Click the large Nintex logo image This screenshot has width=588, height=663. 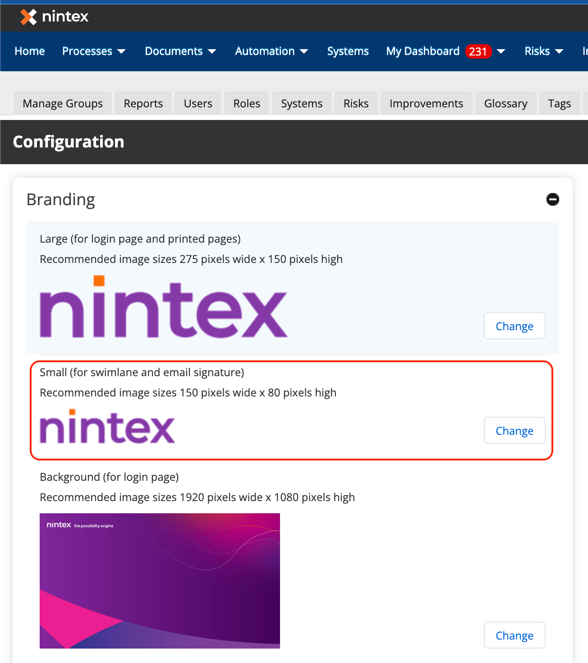pyautogui.click(x=164, y=306)
